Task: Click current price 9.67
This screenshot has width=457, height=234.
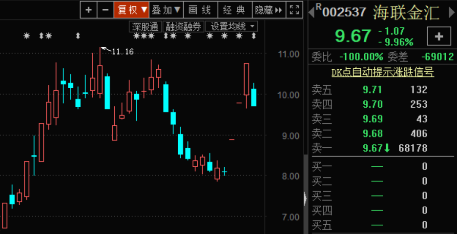Action: pyautogui.click(x=353, y=36)
